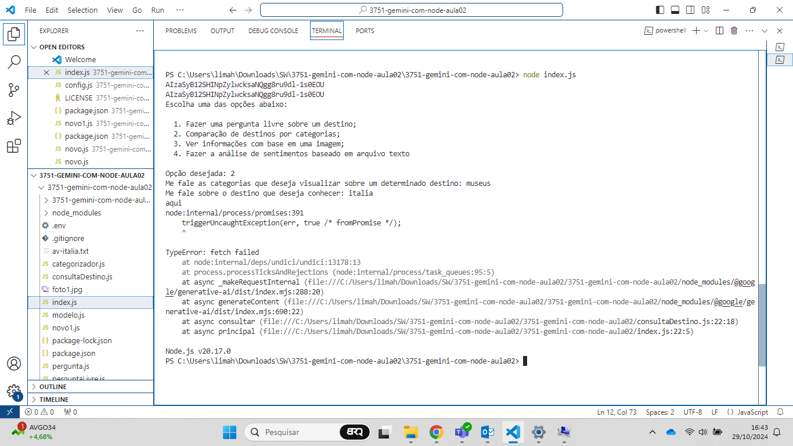
Task: Expand the Timeline section
Action: [91, 400]
